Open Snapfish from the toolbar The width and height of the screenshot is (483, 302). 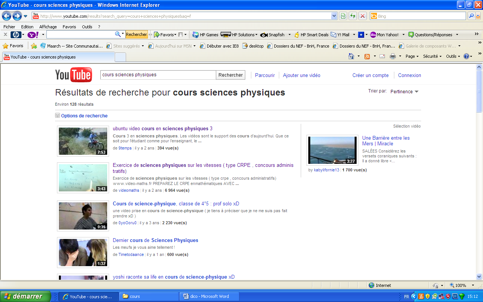pos(272,35)
